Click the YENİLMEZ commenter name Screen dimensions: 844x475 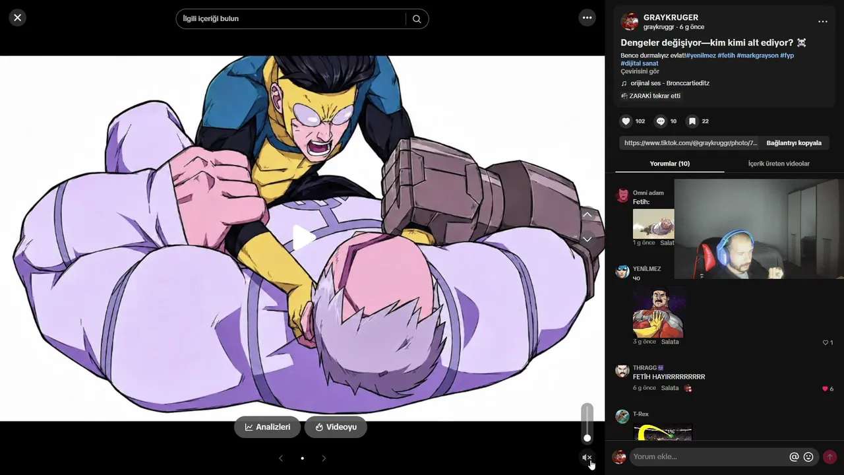[647, 269]
